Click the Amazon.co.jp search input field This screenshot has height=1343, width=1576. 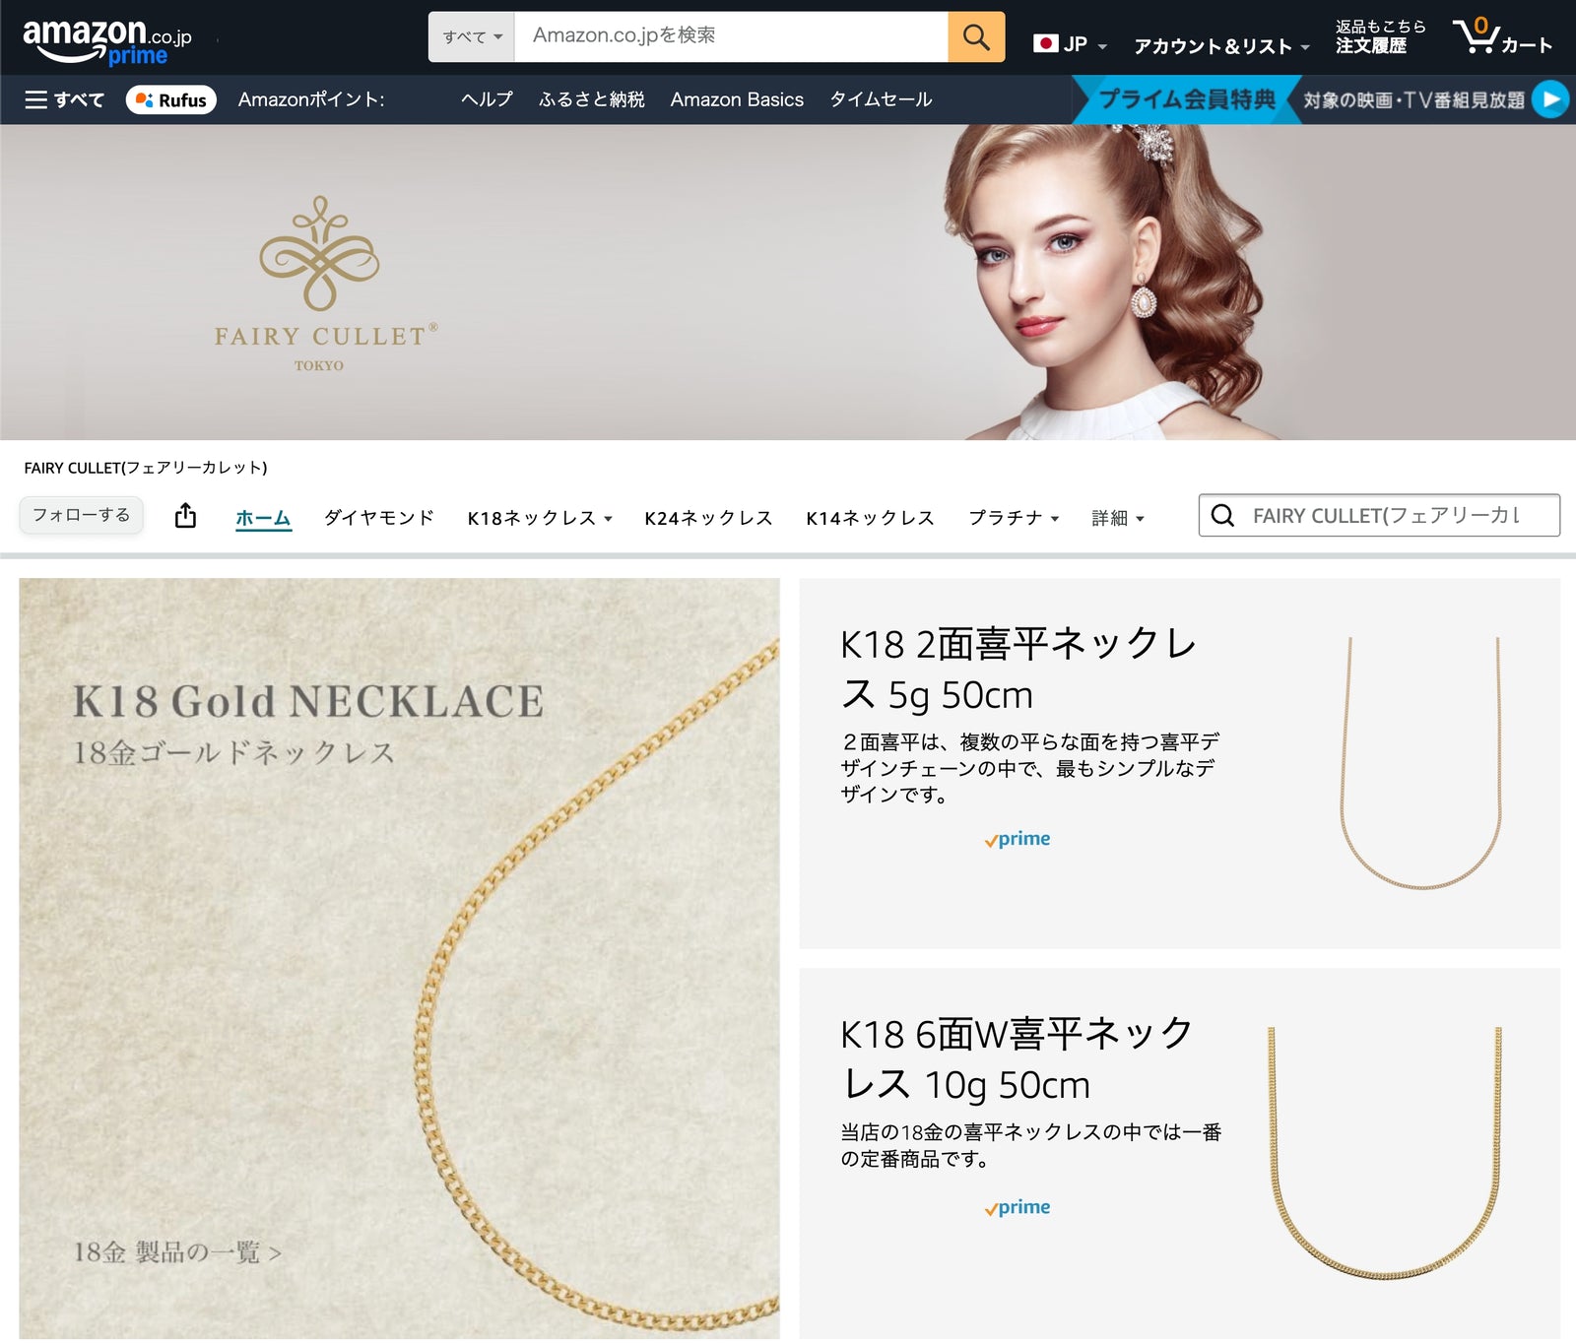731,37
